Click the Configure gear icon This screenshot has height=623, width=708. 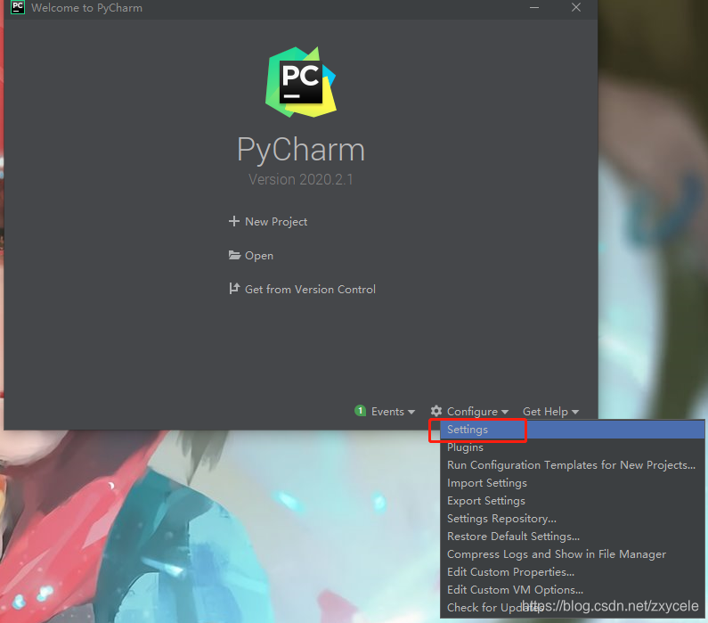click(x=435, y=411)
